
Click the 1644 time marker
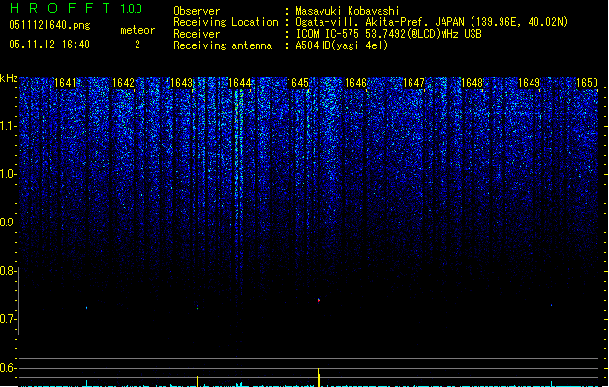click(x=240, y=83)
